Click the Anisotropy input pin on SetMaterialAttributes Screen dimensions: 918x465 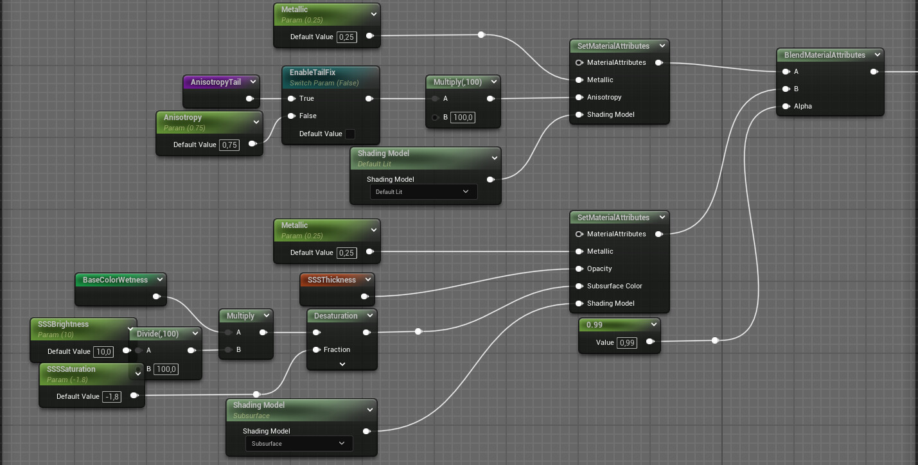click(x=579, y=97)
